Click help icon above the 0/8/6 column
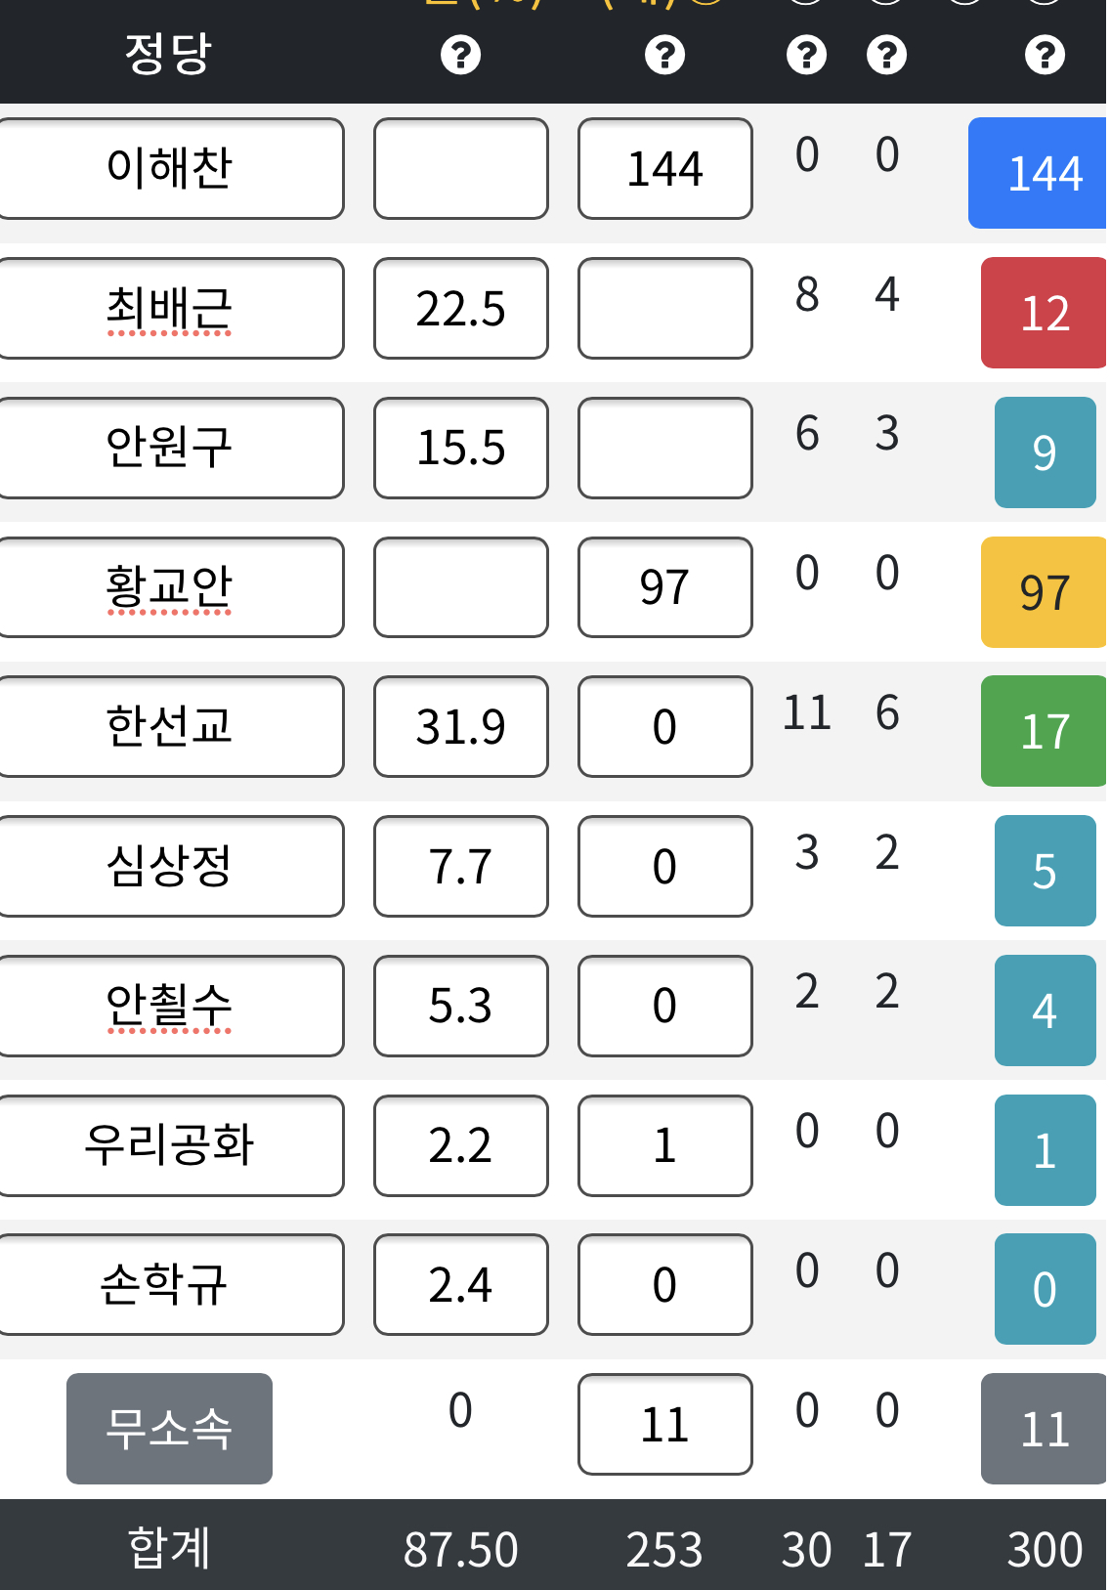 coord(806,55)
